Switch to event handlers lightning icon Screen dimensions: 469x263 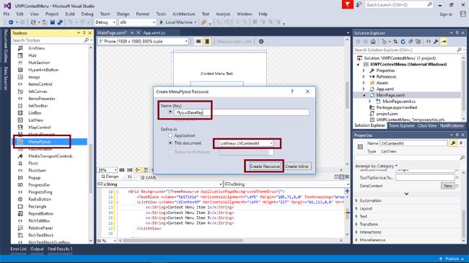[x=461, y=143]
